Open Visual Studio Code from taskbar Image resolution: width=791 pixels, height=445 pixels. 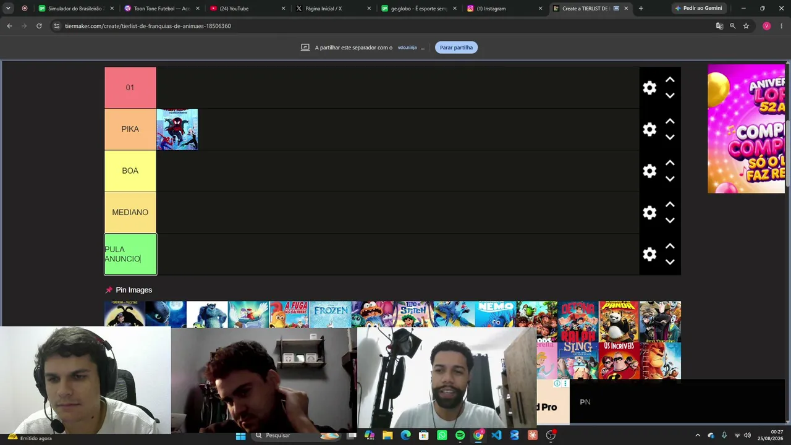point(496,436)
